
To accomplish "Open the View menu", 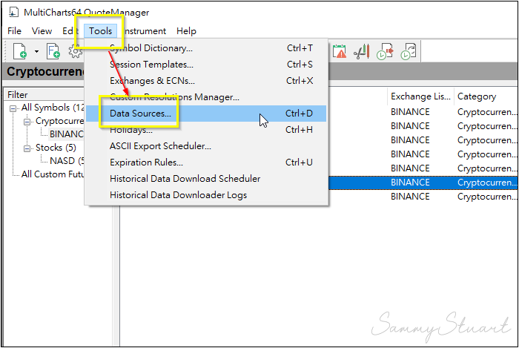I will tap(42, 31).
